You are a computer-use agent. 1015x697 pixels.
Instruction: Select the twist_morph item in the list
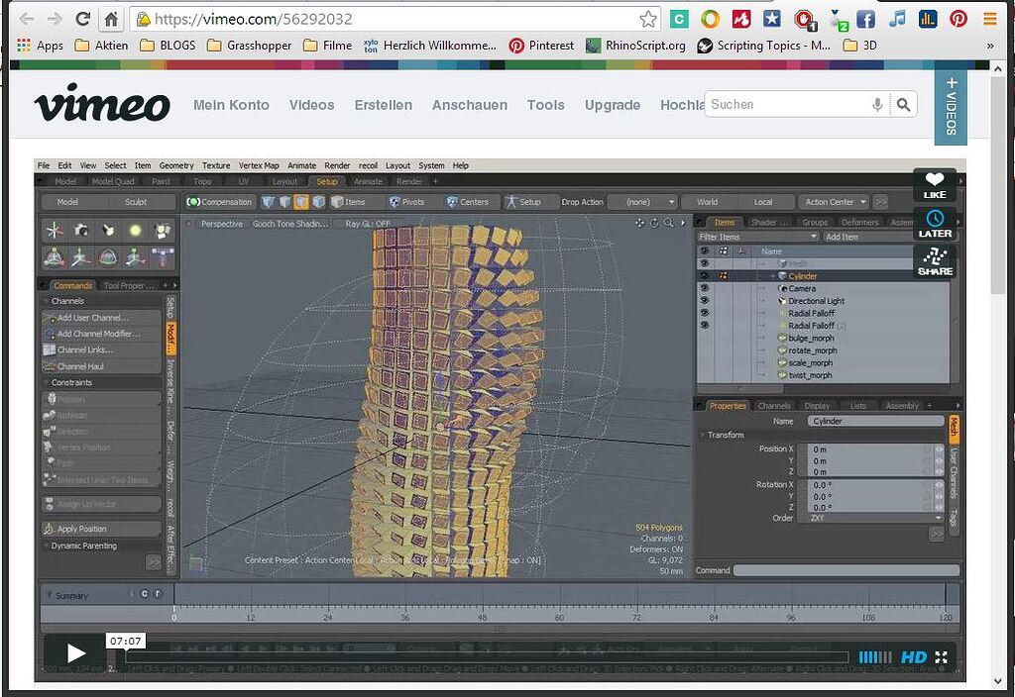(x=810, y=375)
